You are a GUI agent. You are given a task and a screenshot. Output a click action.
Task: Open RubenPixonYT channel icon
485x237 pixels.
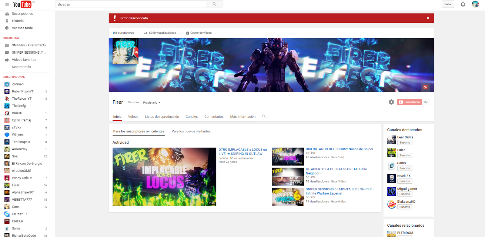[7, 92]
